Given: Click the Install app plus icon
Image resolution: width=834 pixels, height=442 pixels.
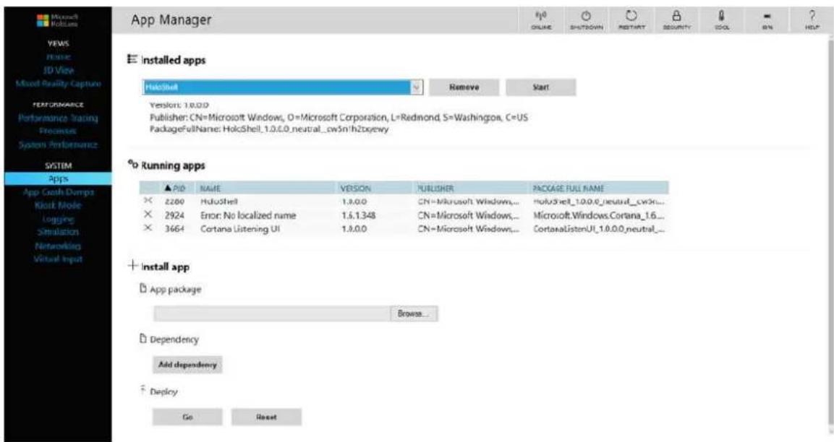Looking at the screenshot, I should click(132, 265).
